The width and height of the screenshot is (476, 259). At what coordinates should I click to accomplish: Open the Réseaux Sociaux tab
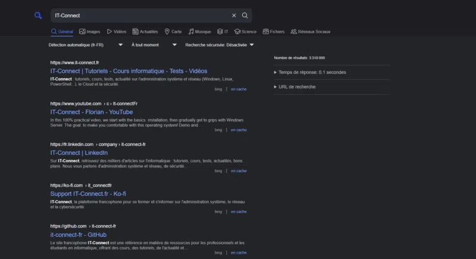[x=310, y=32]
